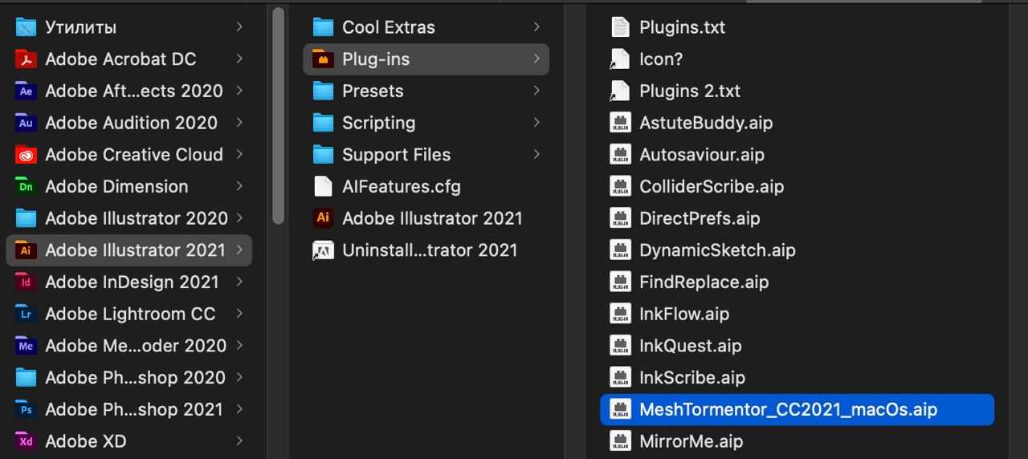Viewport: 1028px width, 459px height.
Task: Click the first column's vertical scrollbar
Action: [x=278, y=116]
